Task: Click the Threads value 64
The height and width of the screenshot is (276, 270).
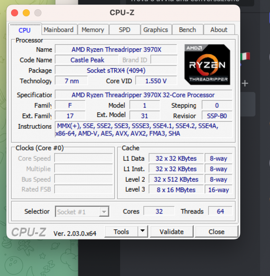Action: coord(220,211)
